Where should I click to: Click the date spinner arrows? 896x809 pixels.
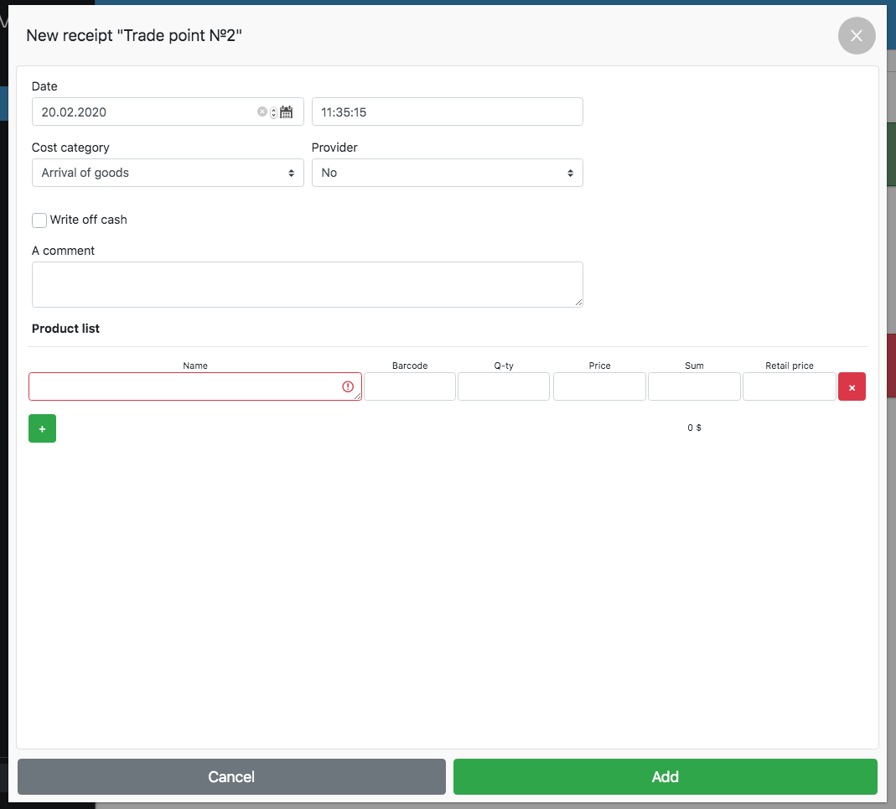[x=273, y=112]
